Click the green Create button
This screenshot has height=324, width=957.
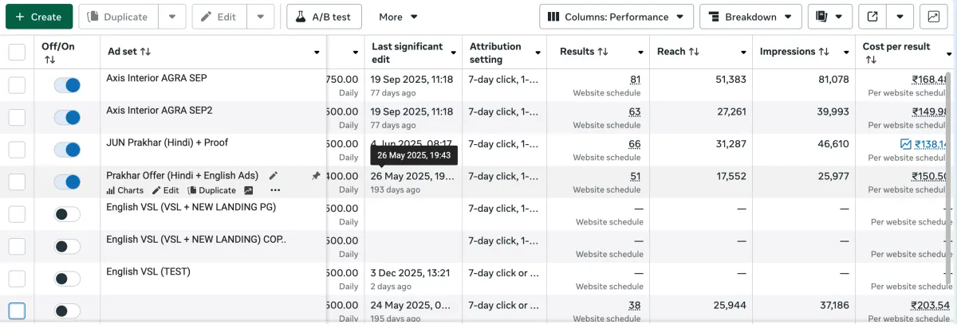[x=38, y=17]
